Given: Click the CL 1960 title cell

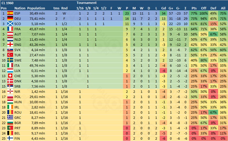Looking at the screenshot, I should point(7,3).
